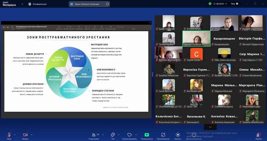Click Олена Михайленко participant name tile

tap(252, 70)
